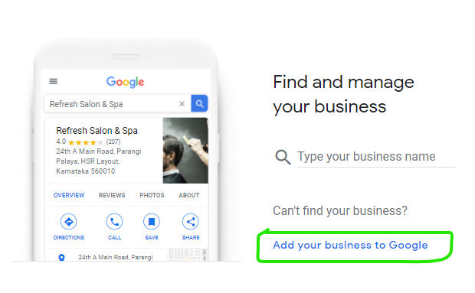Click the map pin icon near address
Image resolution: width=475 pixels, height=293 pixels.
click(x=61, y=257)
